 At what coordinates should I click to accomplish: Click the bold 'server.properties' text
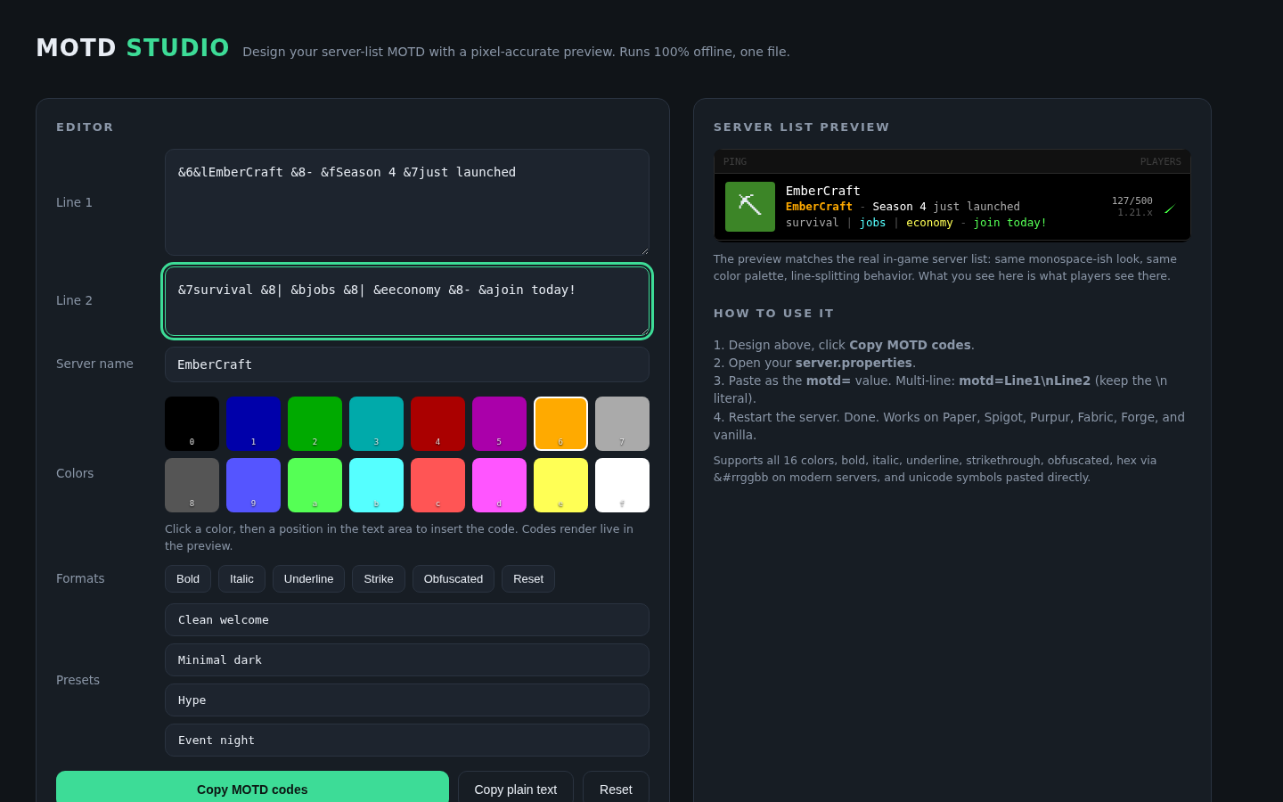(x=854, y=363)
